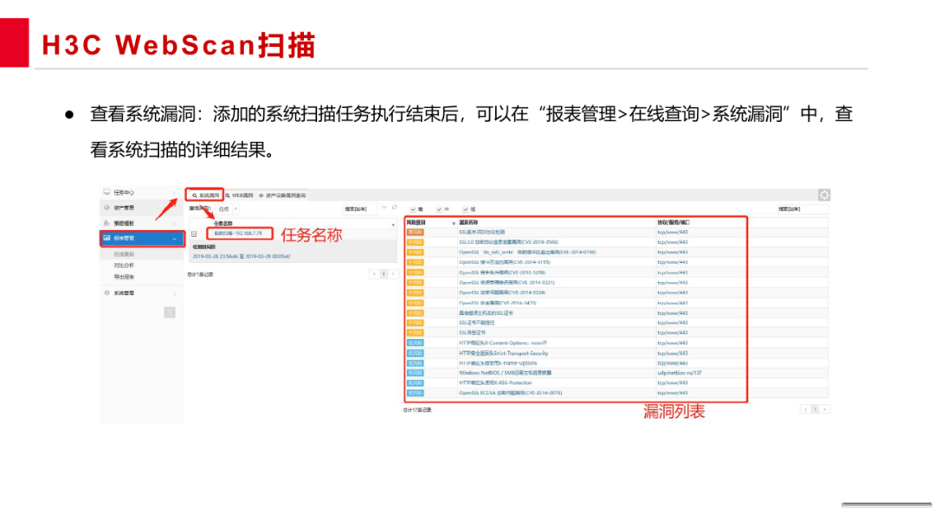The image size is (935, 526).
Task: Open the HTTP Strict-Transport-Security vulnerability link
Action: pyautogui.click(x=503, y=353)
